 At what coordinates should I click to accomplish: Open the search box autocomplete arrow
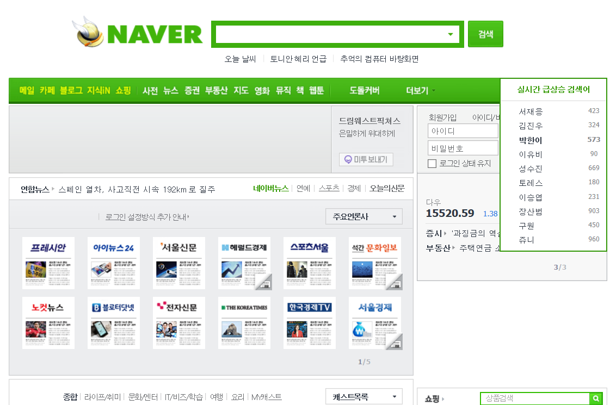pos(450,34)
